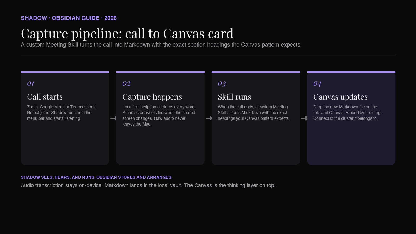This screenshot has width=416, height=234.
Task: Select the 'Capture happens' heading
Action: (152, 97)
